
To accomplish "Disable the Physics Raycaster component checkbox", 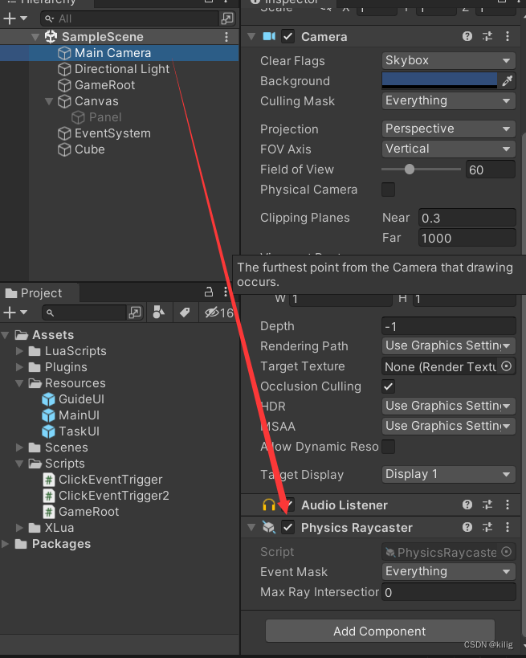I will click(288, 527).
